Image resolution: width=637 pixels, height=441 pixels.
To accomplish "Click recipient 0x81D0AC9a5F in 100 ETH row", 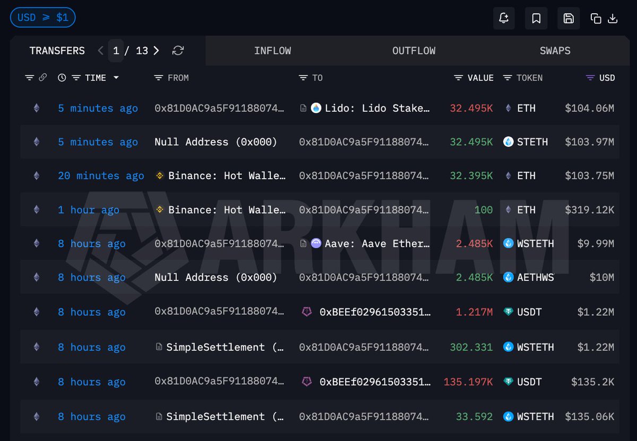I will pos(364,210).
